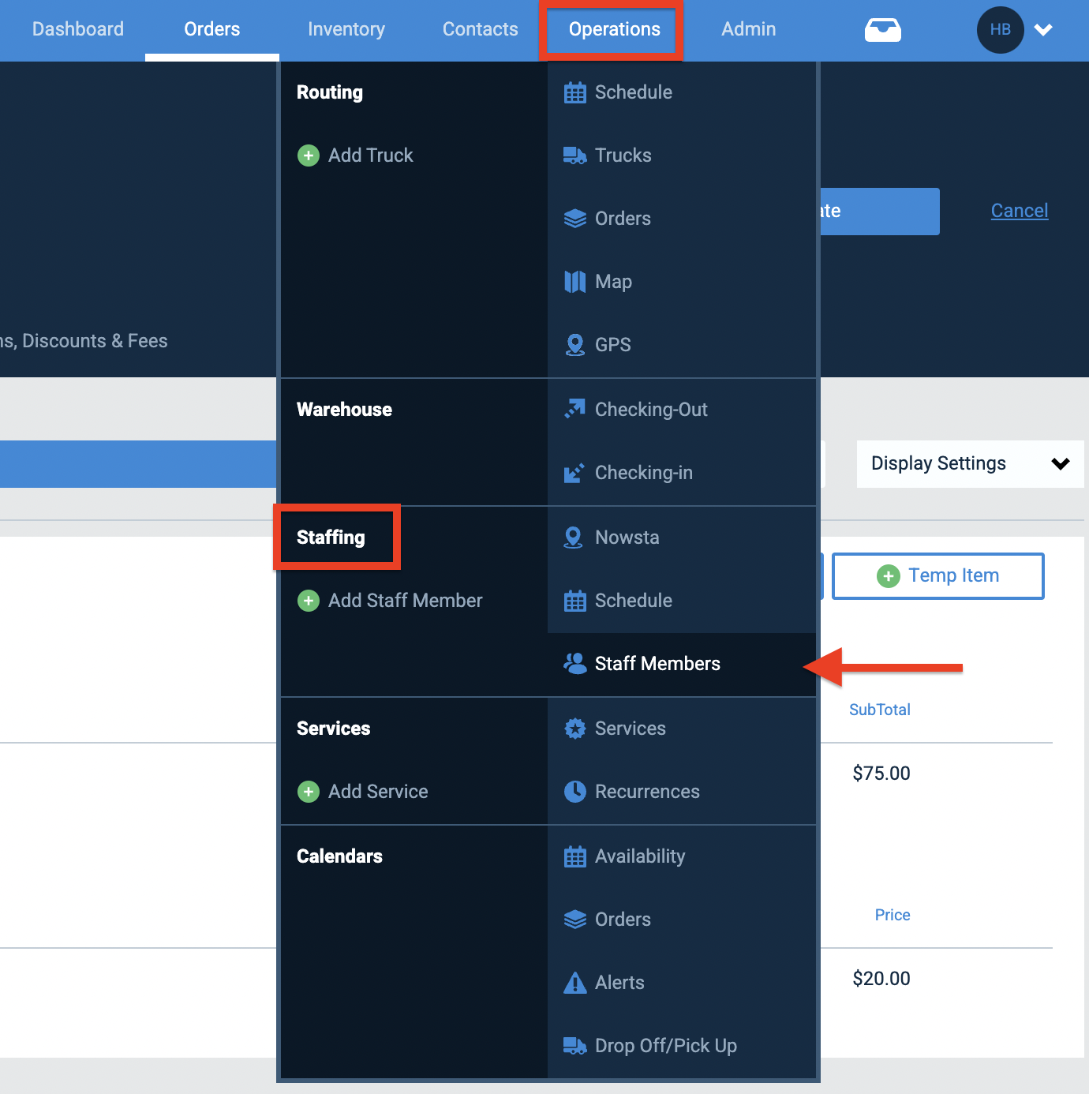Open the Contacts menu

(481, 29)
